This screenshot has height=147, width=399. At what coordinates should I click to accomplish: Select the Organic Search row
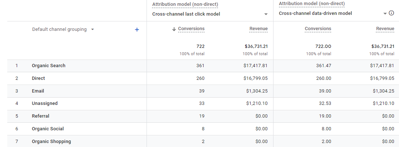pyautogui.click(x=49, y=66)
